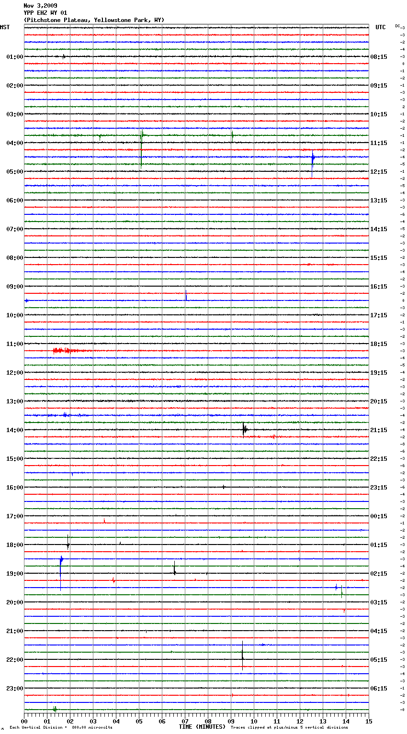This screenshot has height=734, width=407.
Task: Click the "18:15" UTC time label
Action: click(x=379, y=344)
